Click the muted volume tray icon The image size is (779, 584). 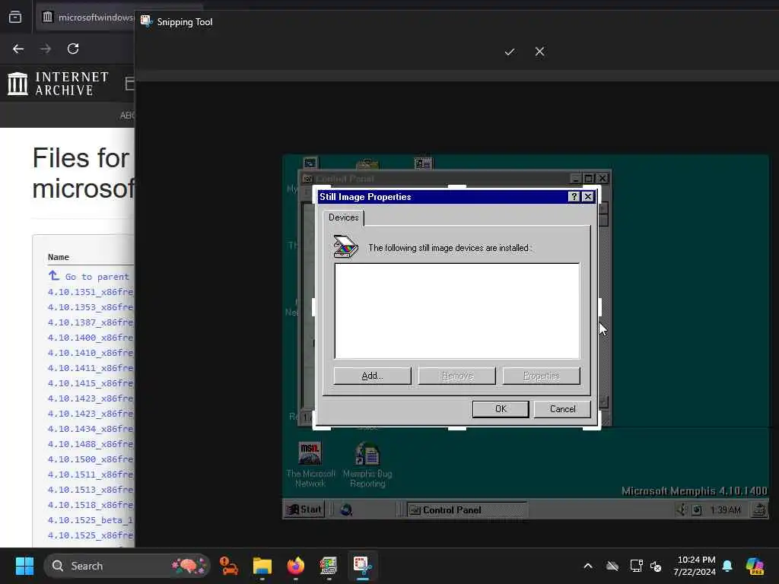click(656, 566)
